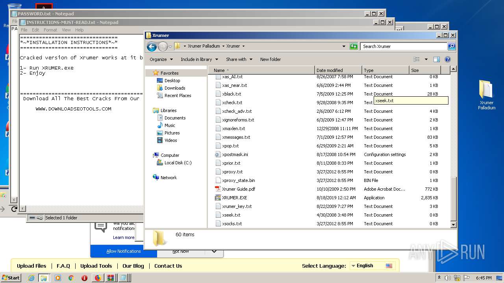Click the volume speaker tray icon
The width and height of the screenshot is (504, 283).
[447, 278]
